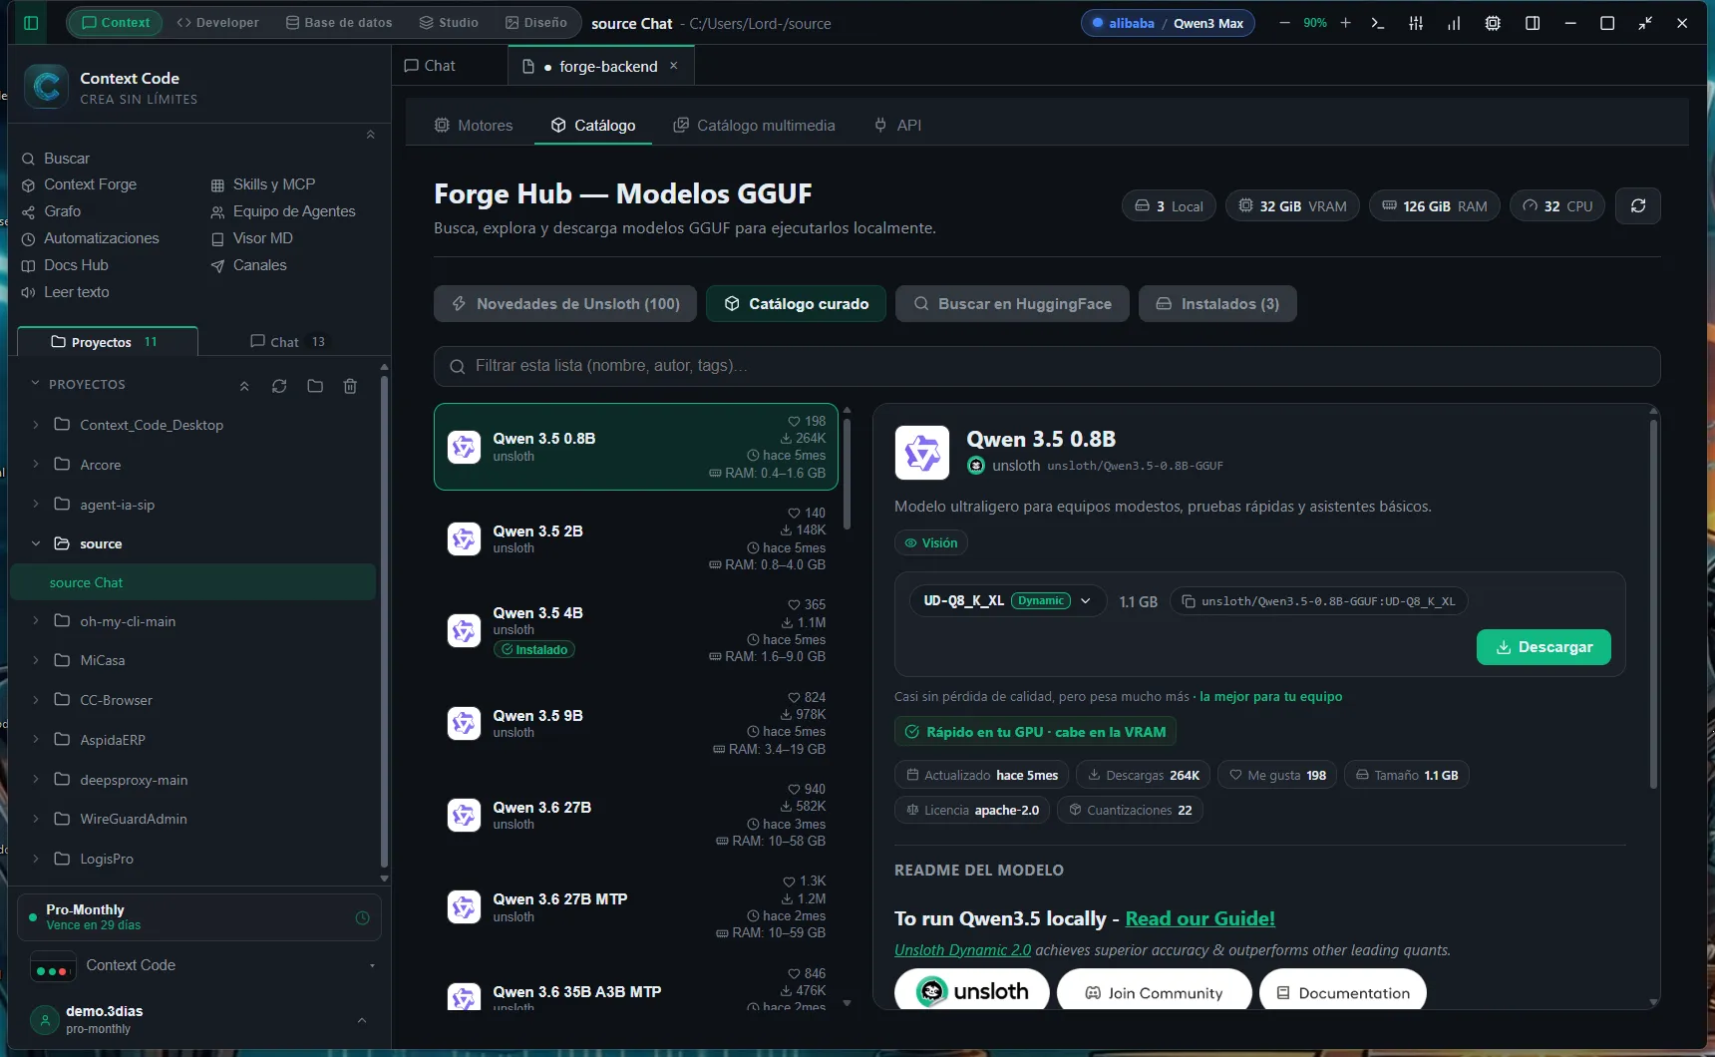Screen dimensions: 1715x1057
Task: Click the model detail panel scrollbar
Action: (1653, 603)
